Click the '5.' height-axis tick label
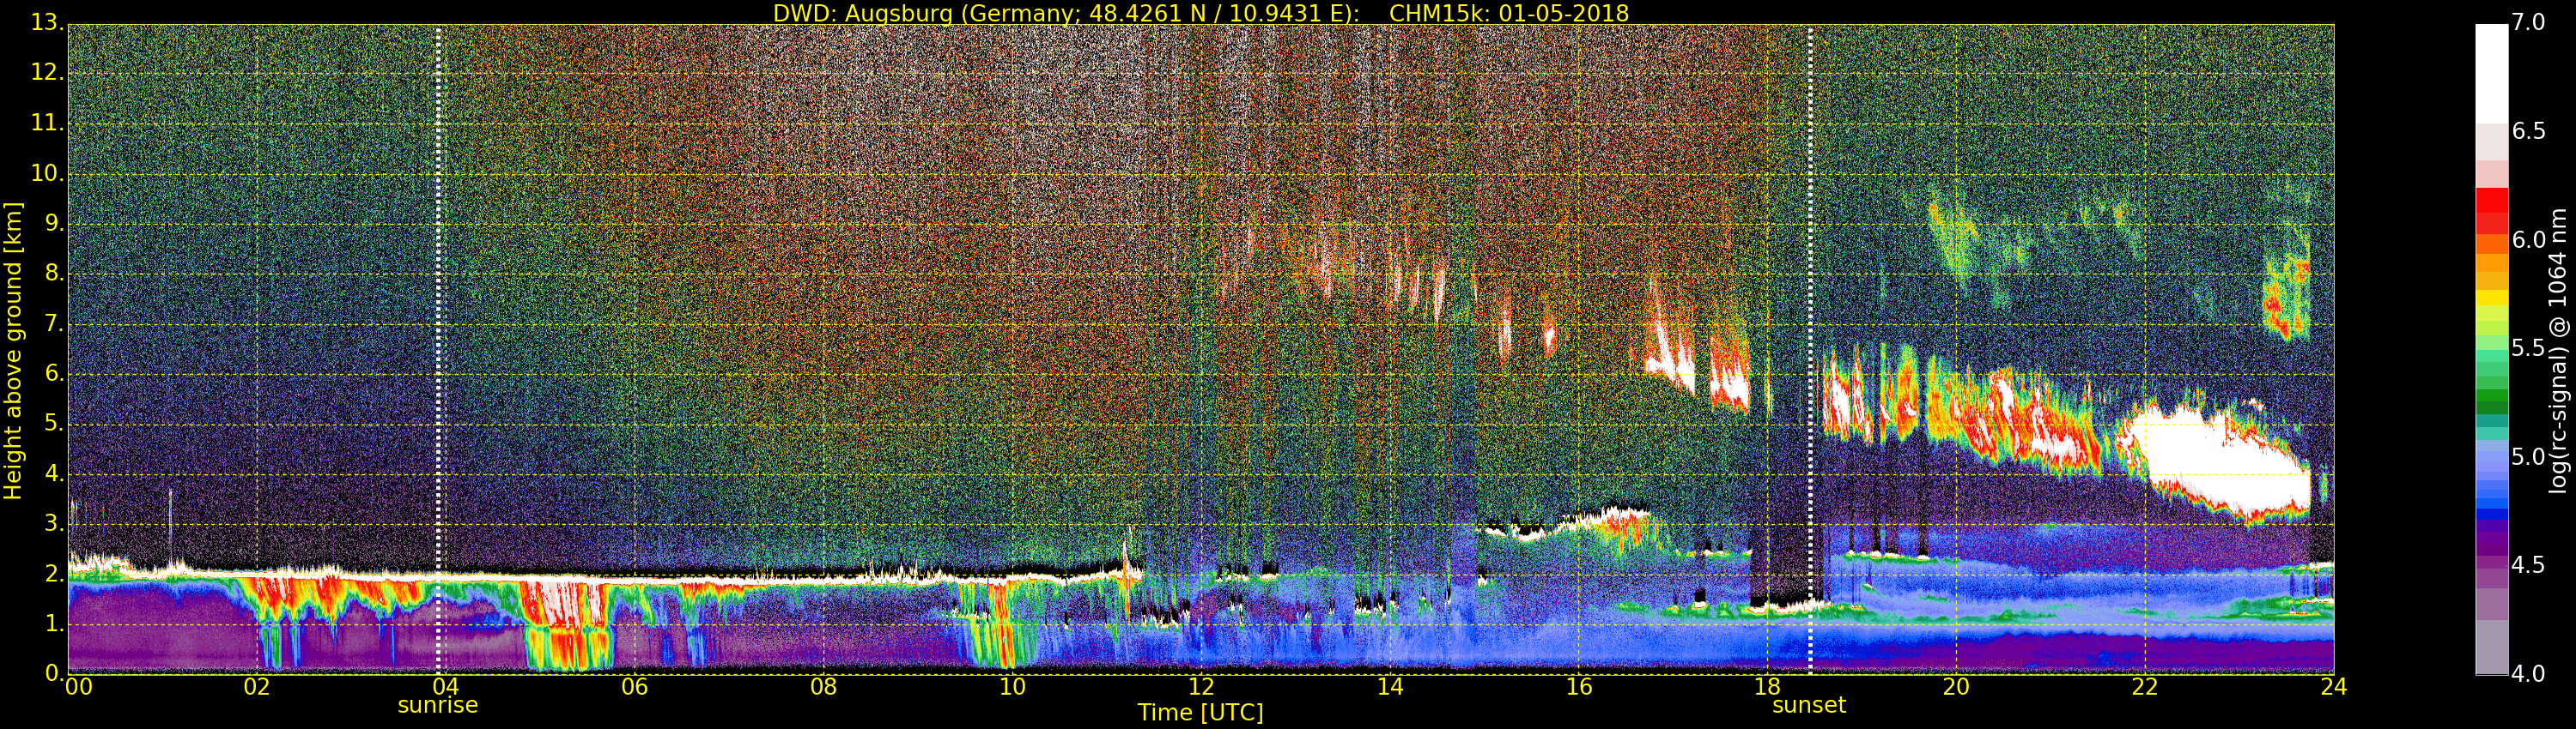Image resolution: width=2576 pixels, height=729 pixels. (54, 424)
